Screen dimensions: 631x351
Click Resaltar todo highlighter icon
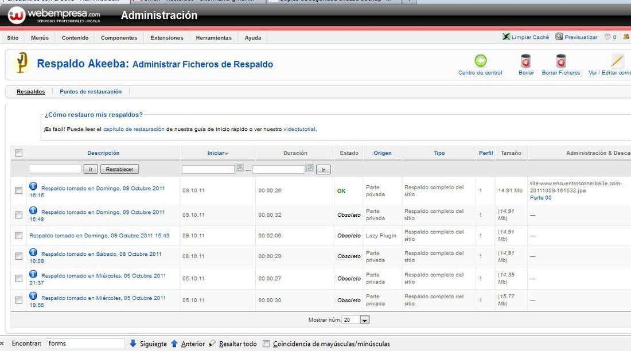(212, 344)
